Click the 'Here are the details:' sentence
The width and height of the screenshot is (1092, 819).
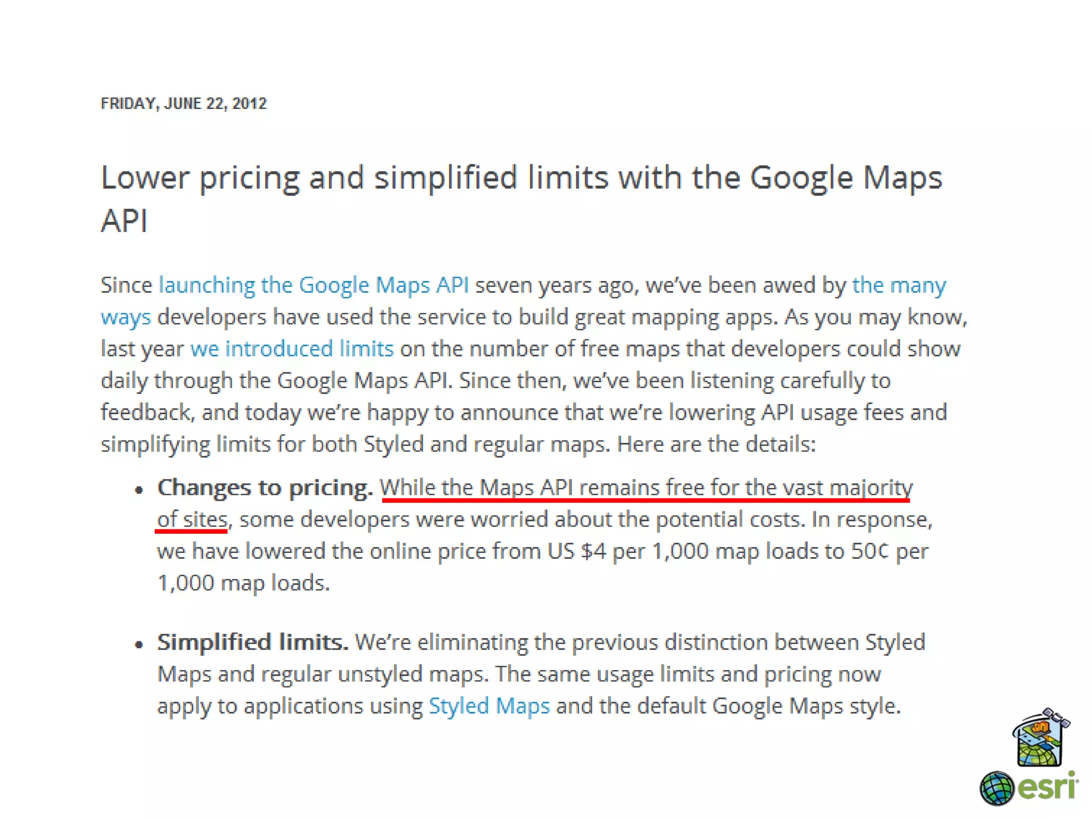[x=716, y=444]
